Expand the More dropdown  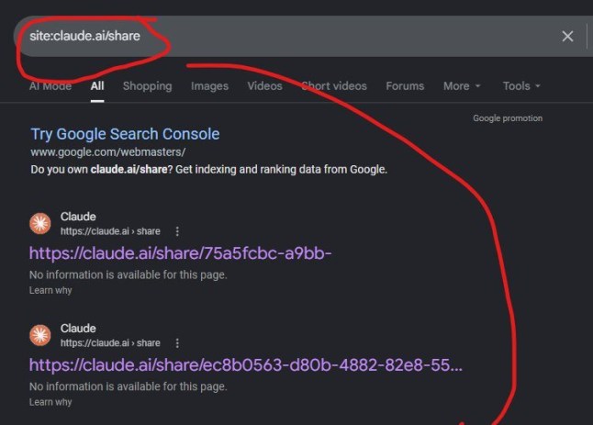[x=462, y=86]
